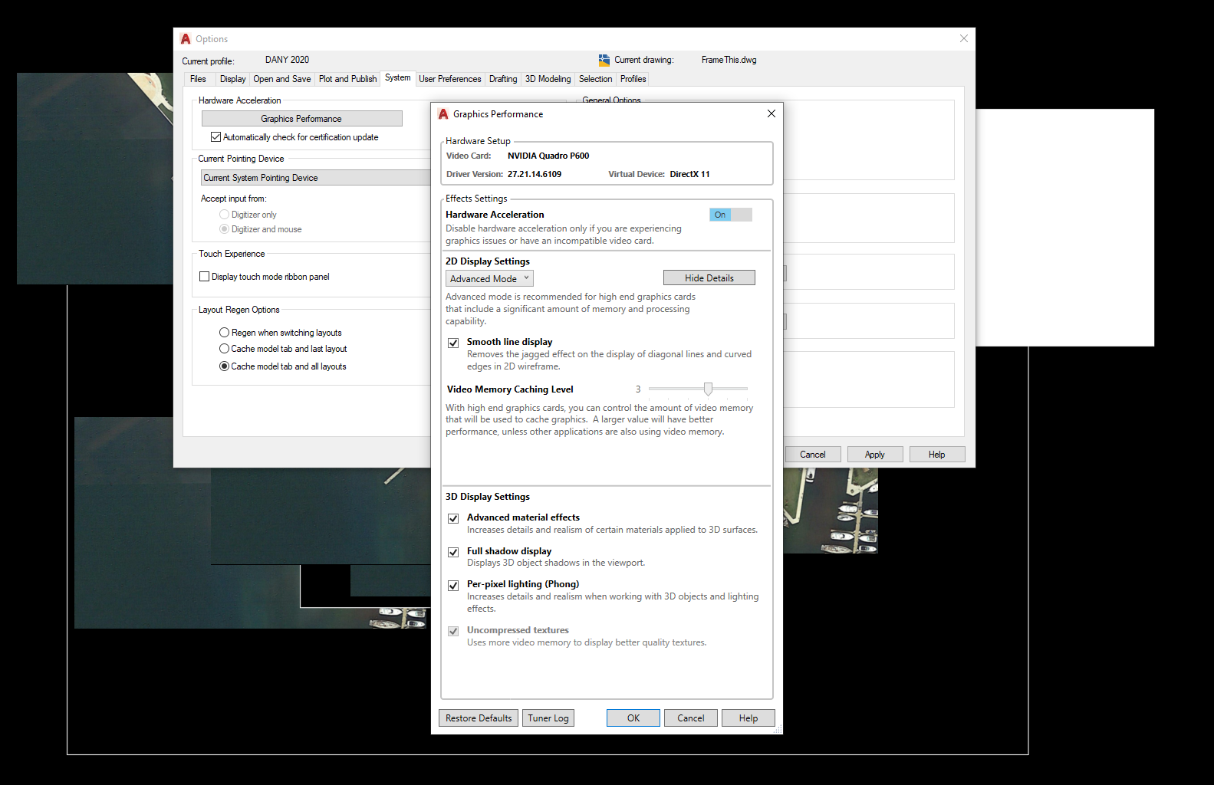Click the driver version 27.21.14.6109
Screen dimensions: 1214x785
point(535,174)
